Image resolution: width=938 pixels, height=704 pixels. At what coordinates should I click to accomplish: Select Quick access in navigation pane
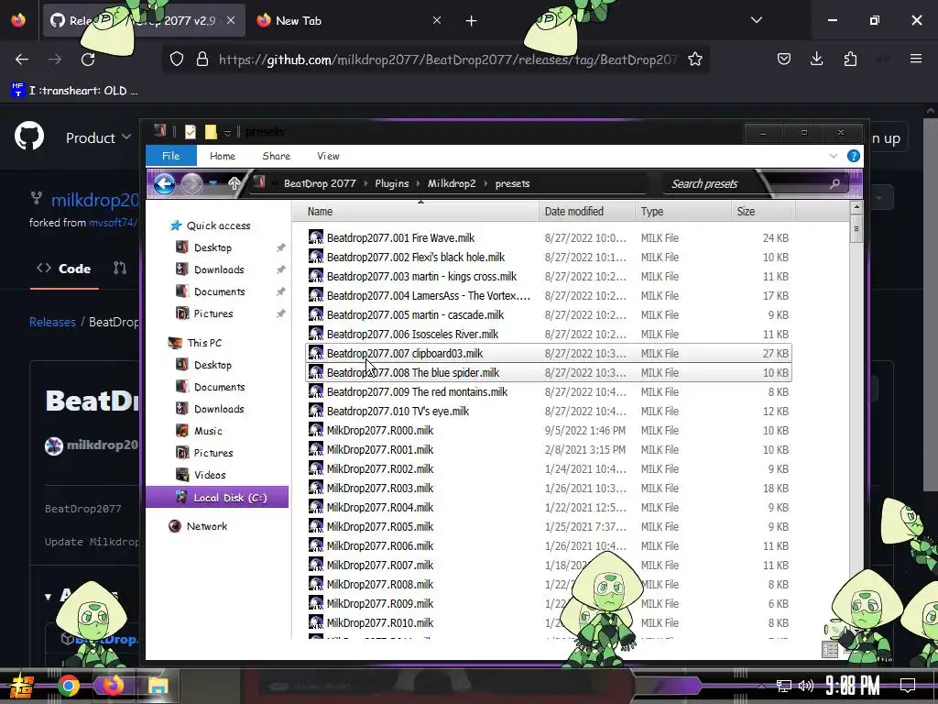(218, 225)
